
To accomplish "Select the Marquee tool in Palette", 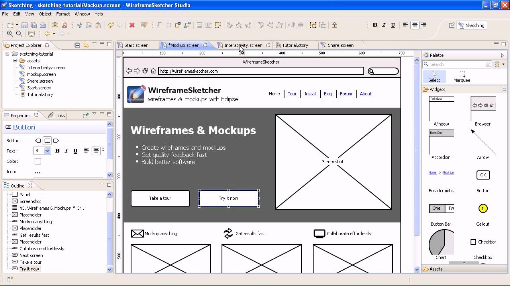I will [462, 77].
